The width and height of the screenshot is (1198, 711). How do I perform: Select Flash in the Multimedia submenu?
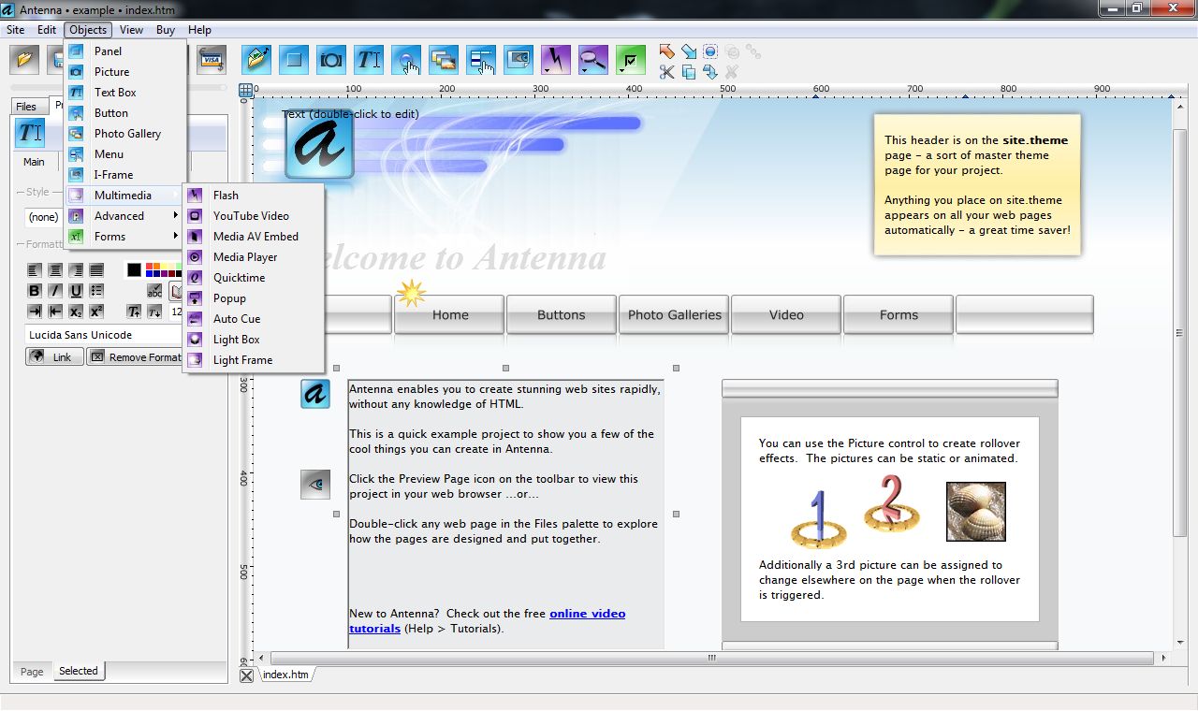click(254, 196)
